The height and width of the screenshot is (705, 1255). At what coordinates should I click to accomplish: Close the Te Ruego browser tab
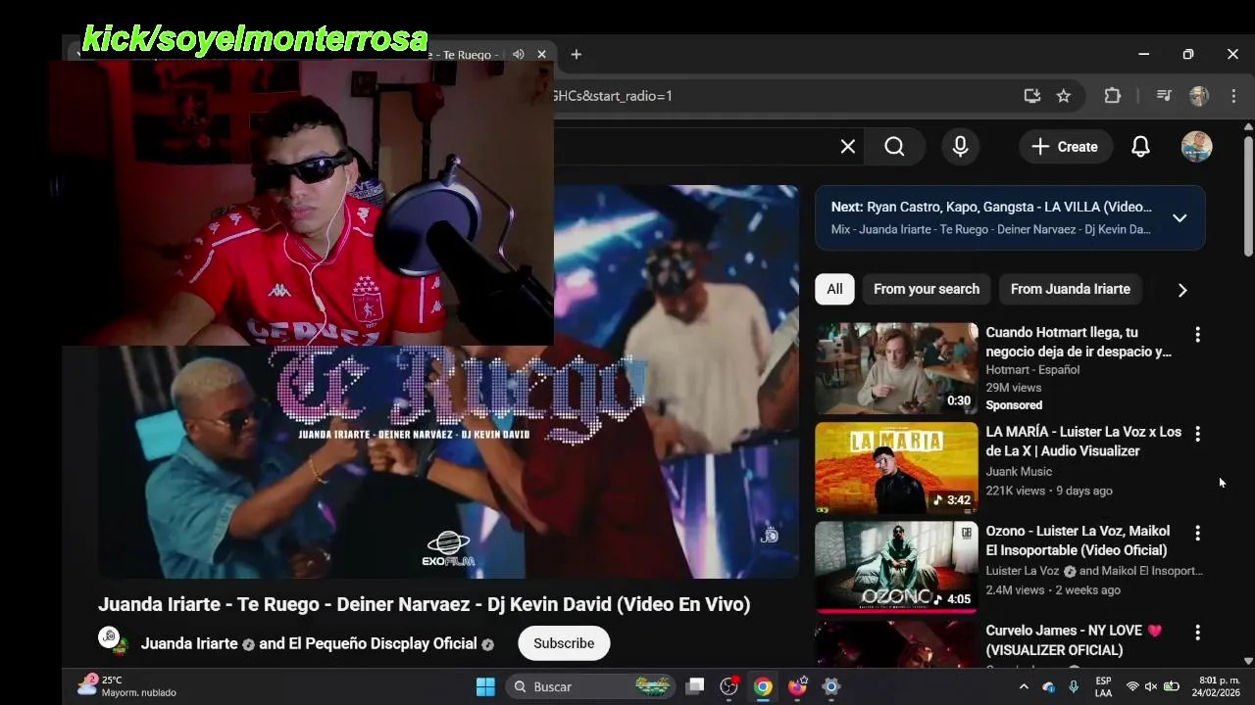coord(541,55)
